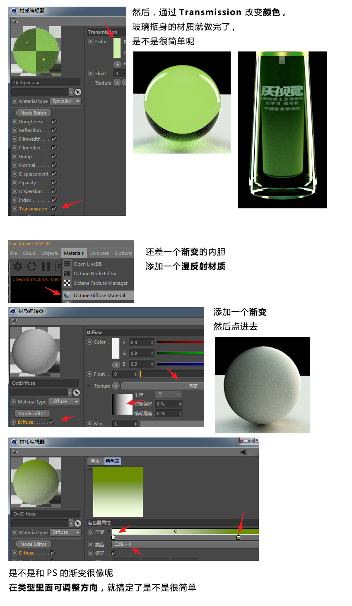
Task: Select Diffuse channel label in the middle editor
Action: pos(25,422)
